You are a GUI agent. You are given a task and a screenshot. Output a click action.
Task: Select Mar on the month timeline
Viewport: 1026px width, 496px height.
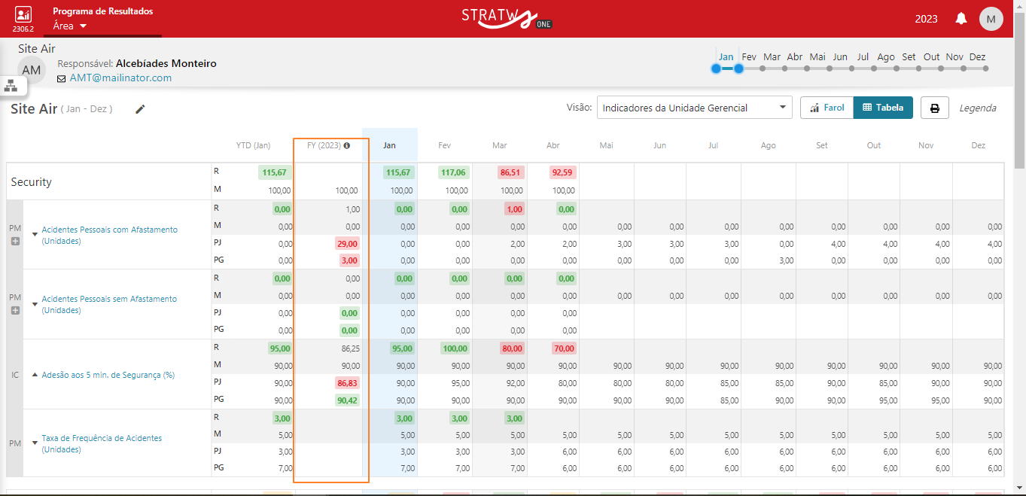pos(772,56)
